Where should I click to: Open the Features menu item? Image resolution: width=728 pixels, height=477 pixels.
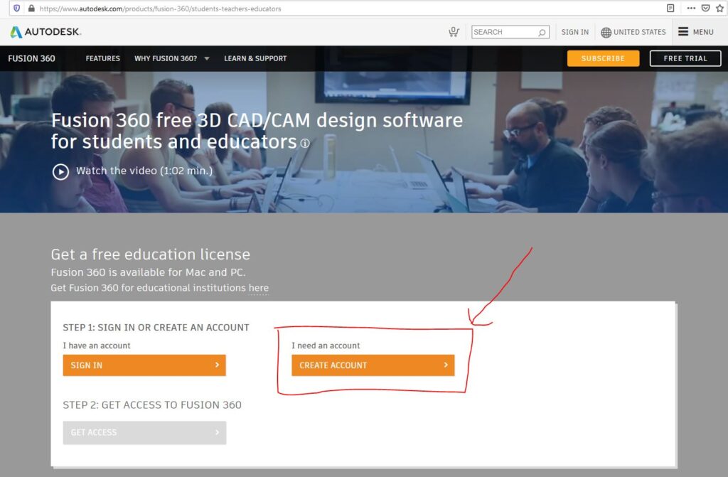[x=102, y=58]
